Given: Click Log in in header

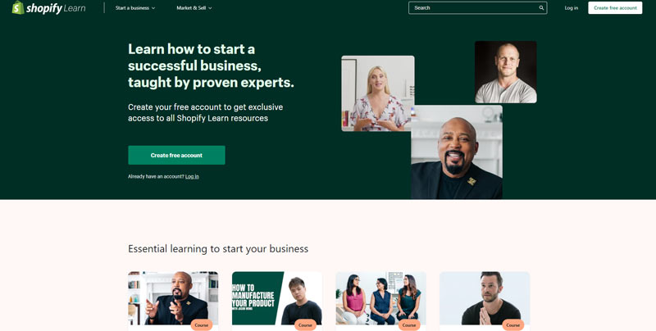Looking at the screenshot, I should [571, 8].
